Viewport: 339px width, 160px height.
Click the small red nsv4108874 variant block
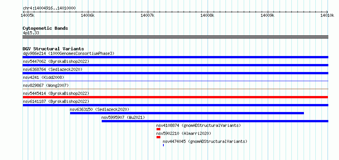tap(158, 129)
